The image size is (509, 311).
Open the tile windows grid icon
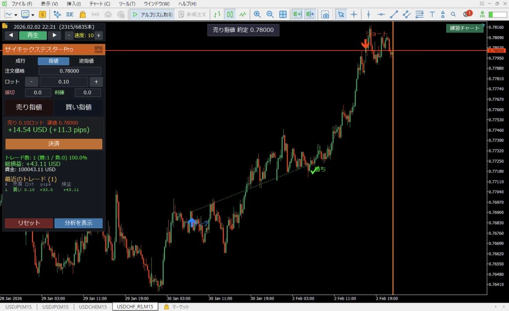click(283, 14)
